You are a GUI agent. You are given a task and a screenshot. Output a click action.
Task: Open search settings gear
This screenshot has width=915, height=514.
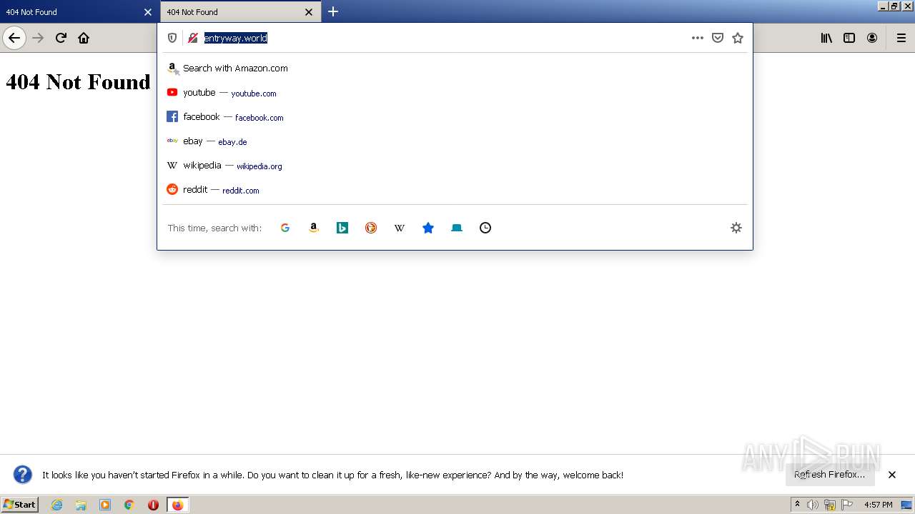pyautogui.click(x=736, y=228)
